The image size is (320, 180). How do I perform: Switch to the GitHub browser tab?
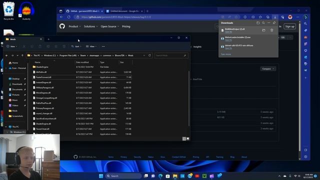pos(84,11)
